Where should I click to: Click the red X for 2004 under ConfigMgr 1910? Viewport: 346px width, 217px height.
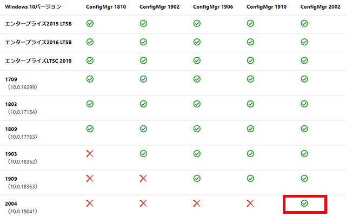point(250,204)
